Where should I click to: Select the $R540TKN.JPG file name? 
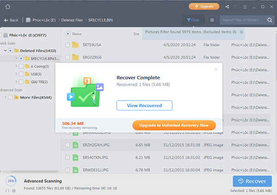96,157
